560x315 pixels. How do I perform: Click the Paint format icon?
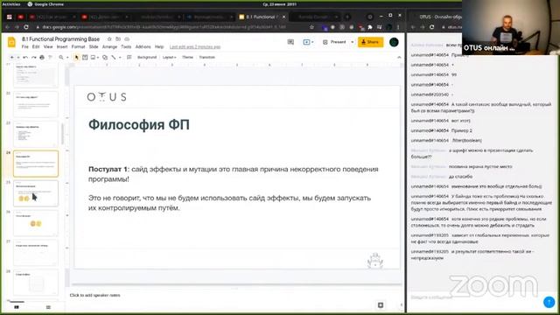50,57
